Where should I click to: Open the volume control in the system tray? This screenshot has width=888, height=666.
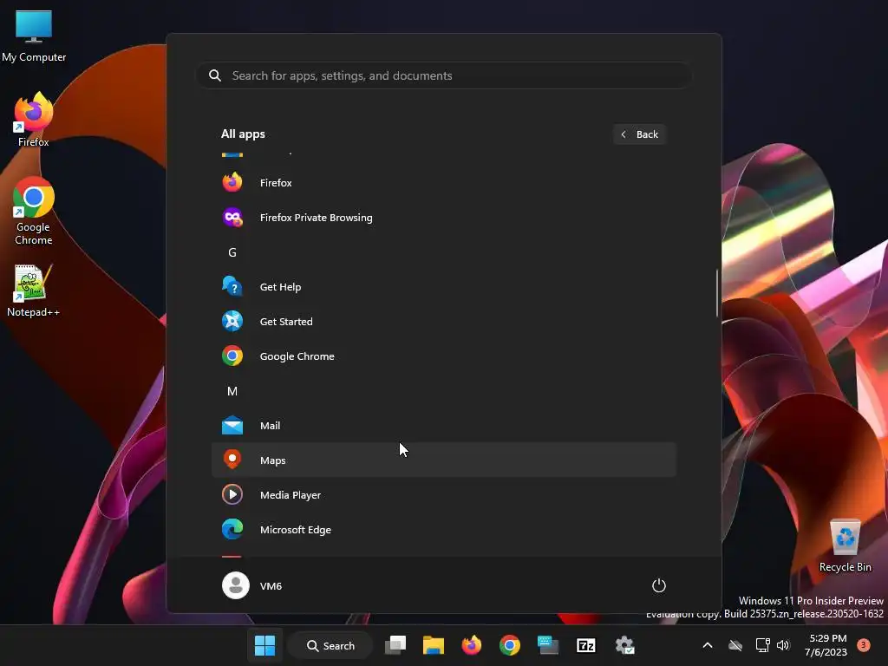click(x=783, y=645)
